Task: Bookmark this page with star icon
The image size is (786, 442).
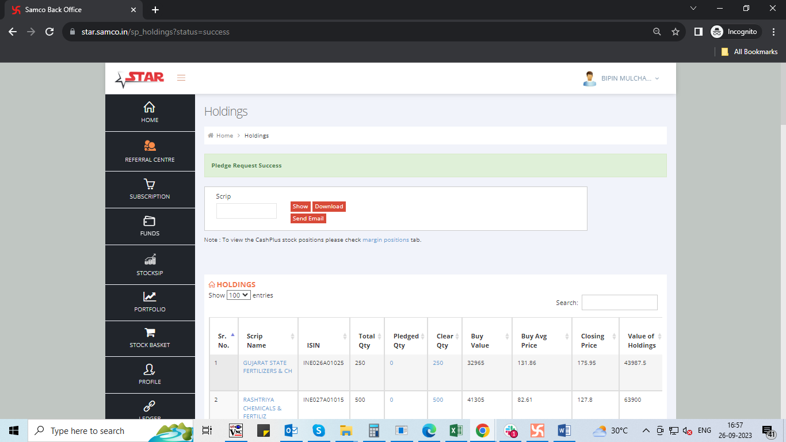Action: click(x=676, y=32)
